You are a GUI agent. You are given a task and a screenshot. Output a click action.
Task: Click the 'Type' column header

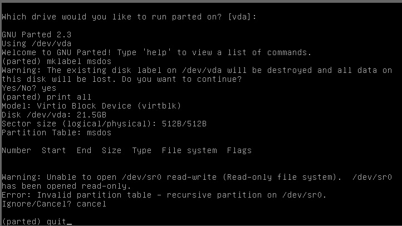tap(142, 151)
